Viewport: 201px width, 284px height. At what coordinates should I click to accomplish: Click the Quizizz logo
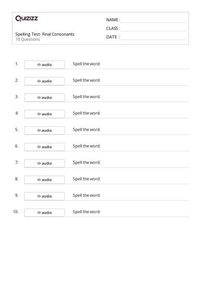click(x=26, y=18)
